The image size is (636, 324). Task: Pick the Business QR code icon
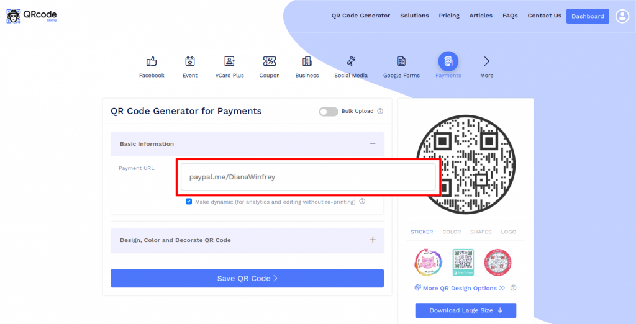pos(307,61)
